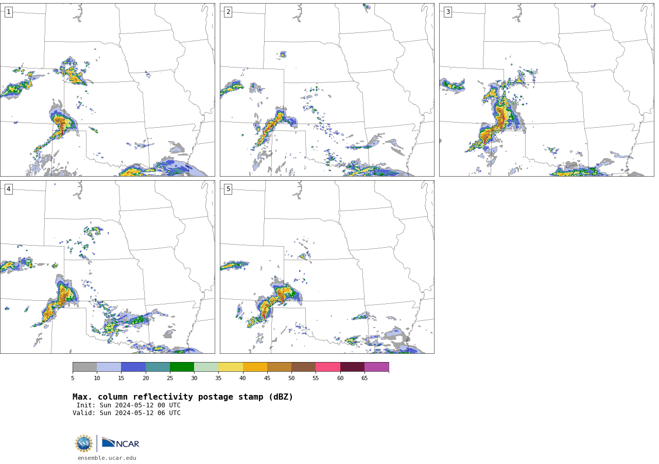This screenshot has height=464, width=659.
Task: Click the NSF logo icon
Action: (x=84, y=443)
